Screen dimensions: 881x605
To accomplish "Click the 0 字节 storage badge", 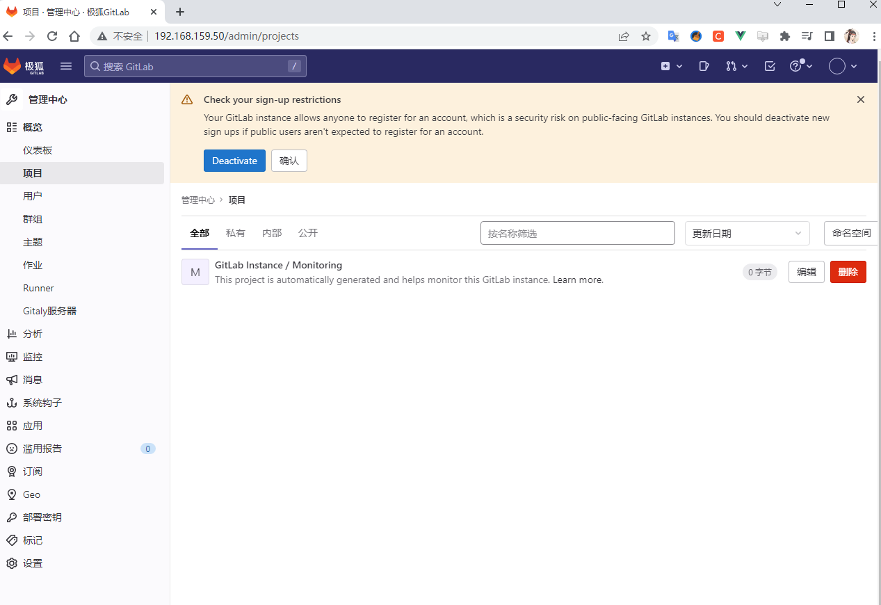I will pyautogui.click(x=760, y=272).
